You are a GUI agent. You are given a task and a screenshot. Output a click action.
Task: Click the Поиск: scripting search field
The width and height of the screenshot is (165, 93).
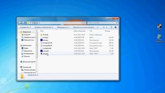coord(102,23)
